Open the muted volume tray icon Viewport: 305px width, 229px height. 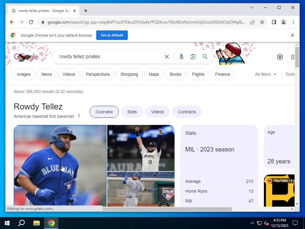click(266, 223)
